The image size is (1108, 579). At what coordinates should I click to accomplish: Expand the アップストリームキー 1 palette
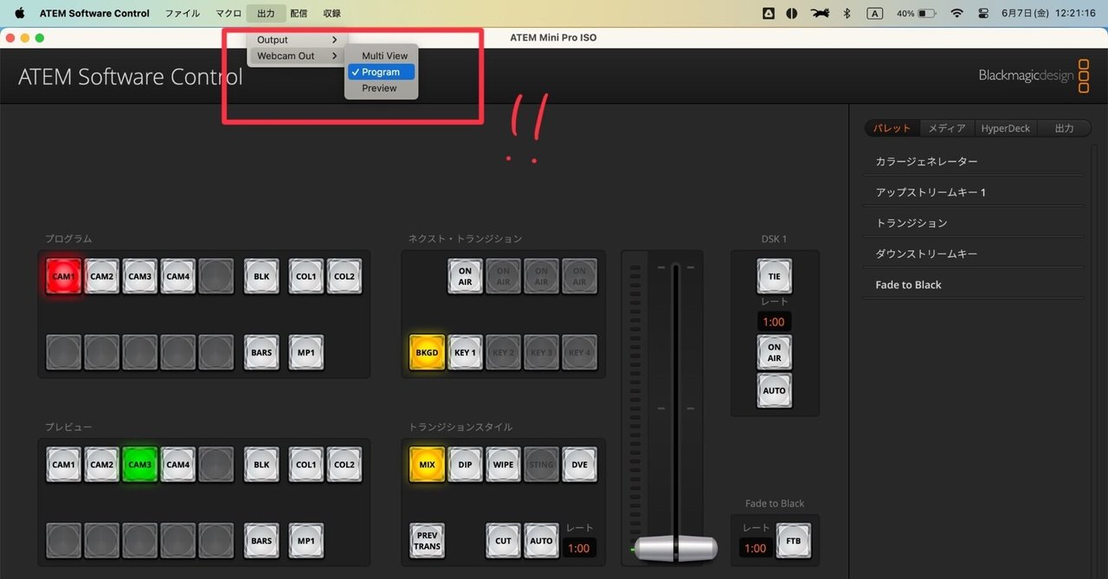973,192
